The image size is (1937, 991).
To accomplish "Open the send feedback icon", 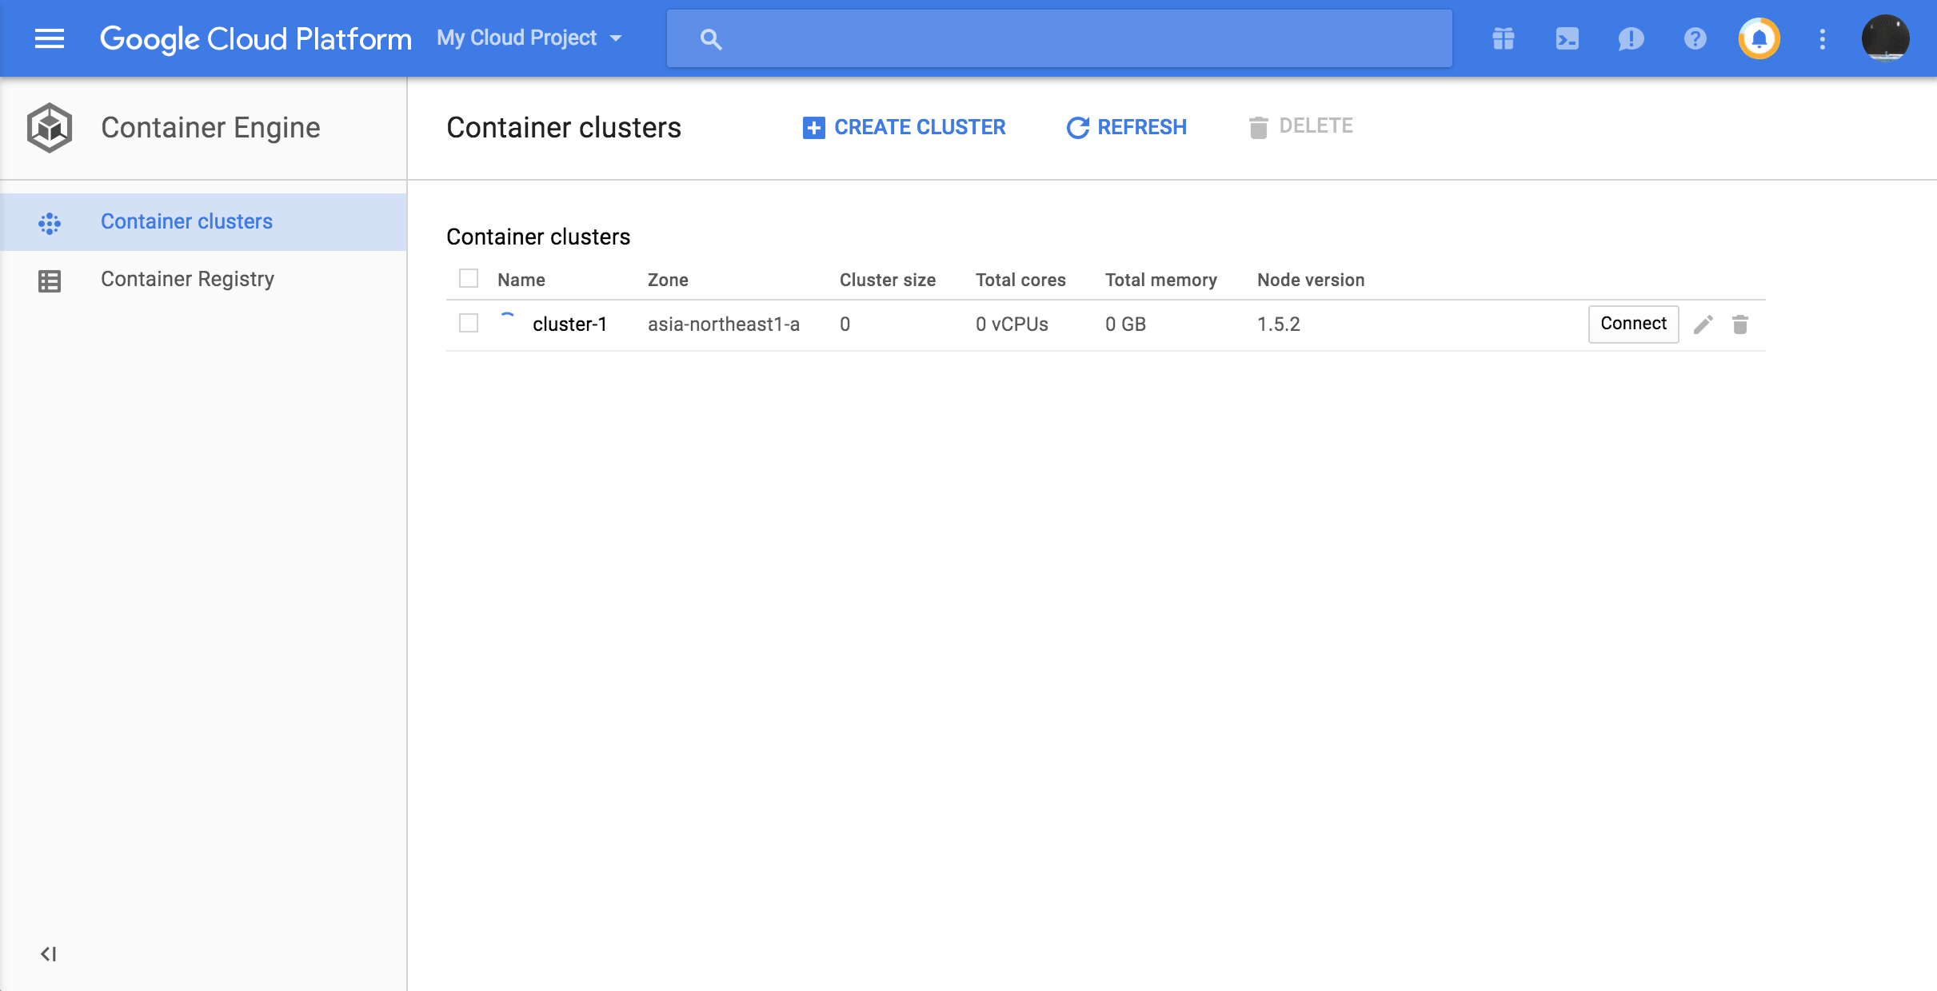I will (1631, 38).
